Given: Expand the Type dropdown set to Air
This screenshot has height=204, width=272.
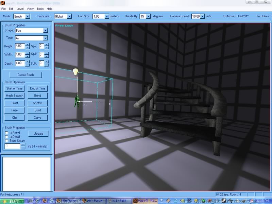Looking at the screenshot, I should (46, 38).
